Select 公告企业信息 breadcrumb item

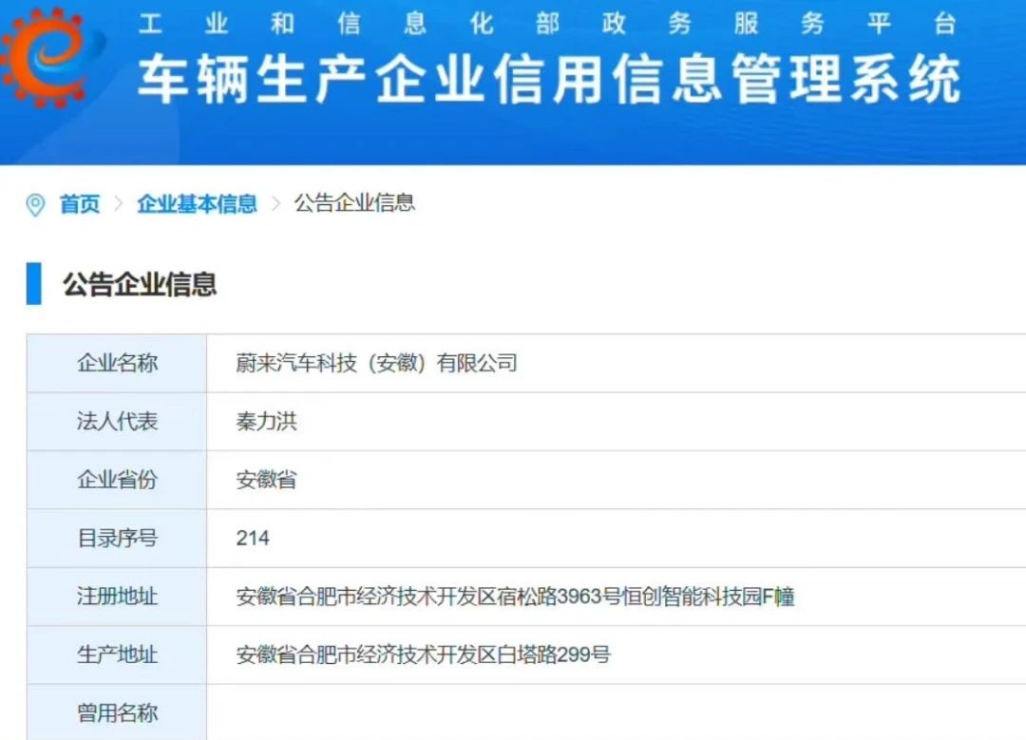[354, 202]
